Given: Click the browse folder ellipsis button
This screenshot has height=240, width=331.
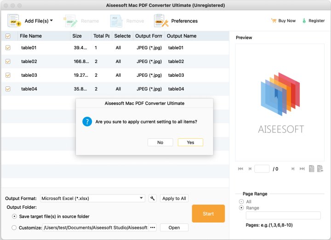Looking at the screenshot, I should point(153,228).
